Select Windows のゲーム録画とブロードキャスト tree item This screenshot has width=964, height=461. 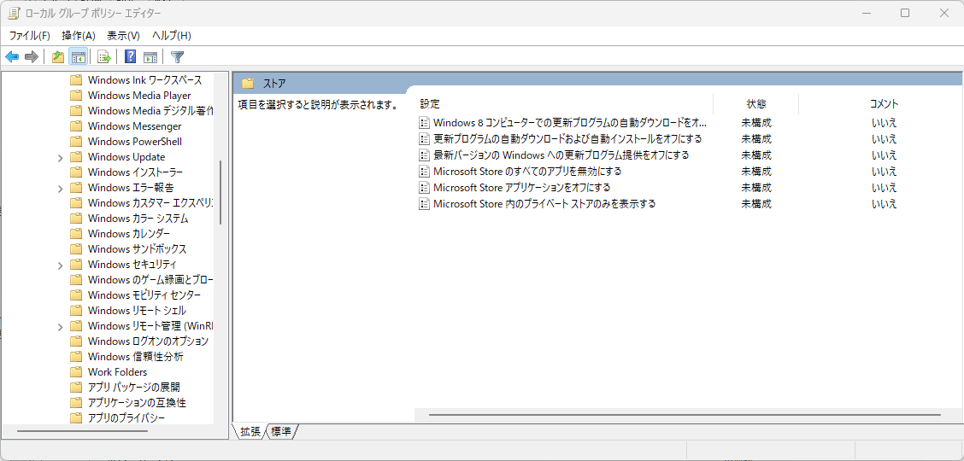tap(150, 279)
